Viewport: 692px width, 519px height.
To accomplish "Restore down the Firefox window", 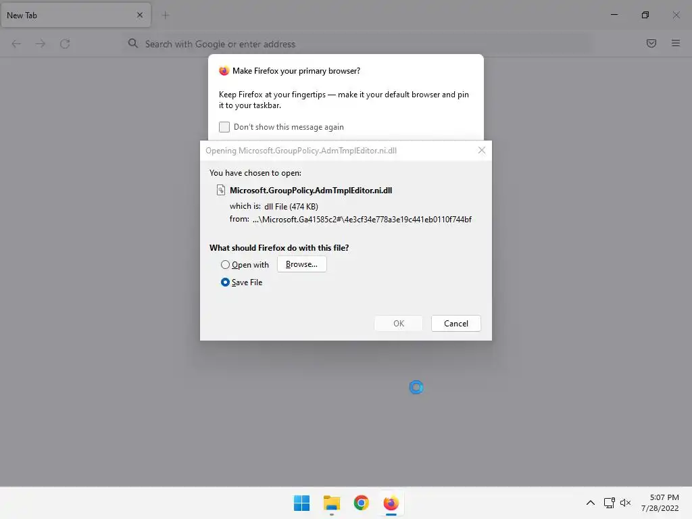I will [x=645, y=15].
